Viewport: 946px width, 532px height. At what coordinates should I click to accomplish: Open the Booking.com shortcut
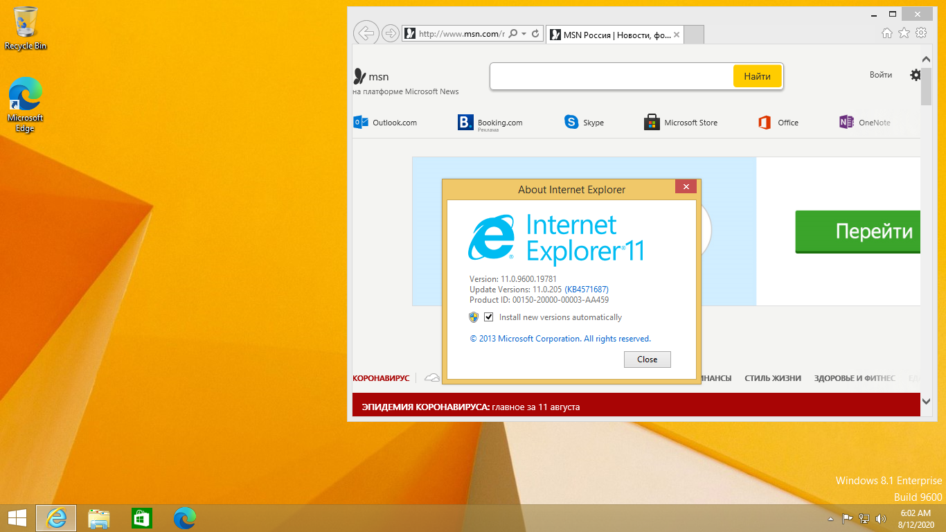pyautogui.click(x=490, y=123)
